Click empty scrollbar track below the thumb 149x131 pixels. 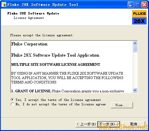click(135, 70)
